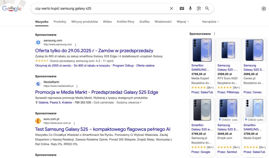Submit the search using the magnifier icon
Viewport: 269px width, 158px height.
tap(207, 8)
